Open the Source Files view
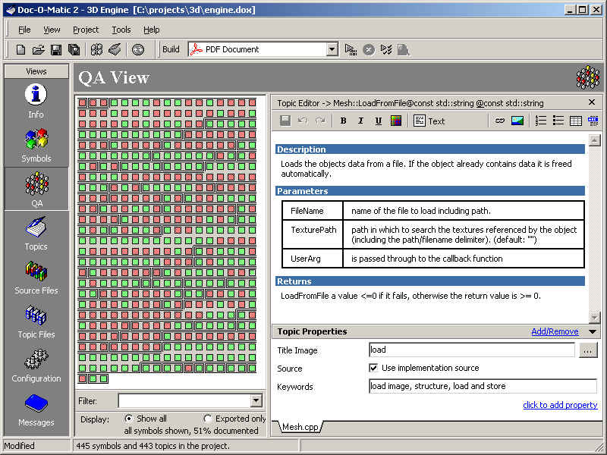This screenshot has height=455, width=607. coord(36,278)
